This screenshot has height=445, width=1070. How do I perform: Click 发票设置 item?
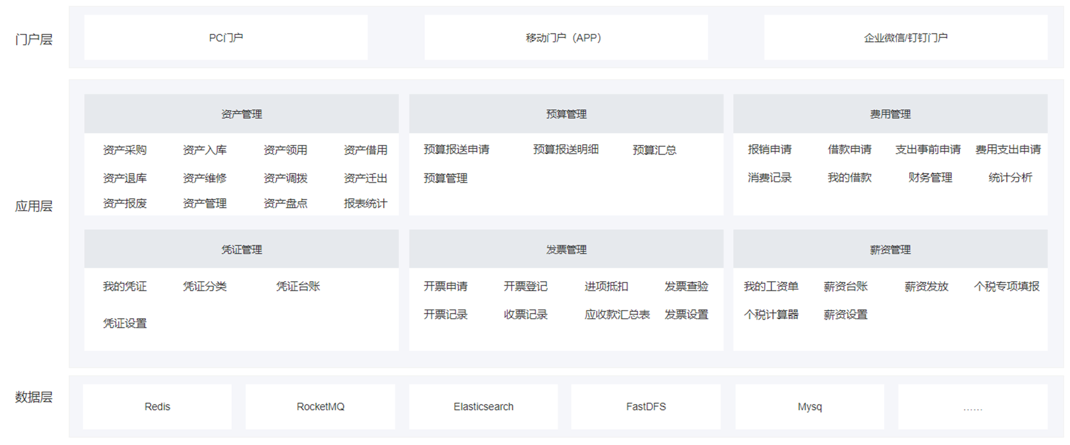click(x=686, y=314)
